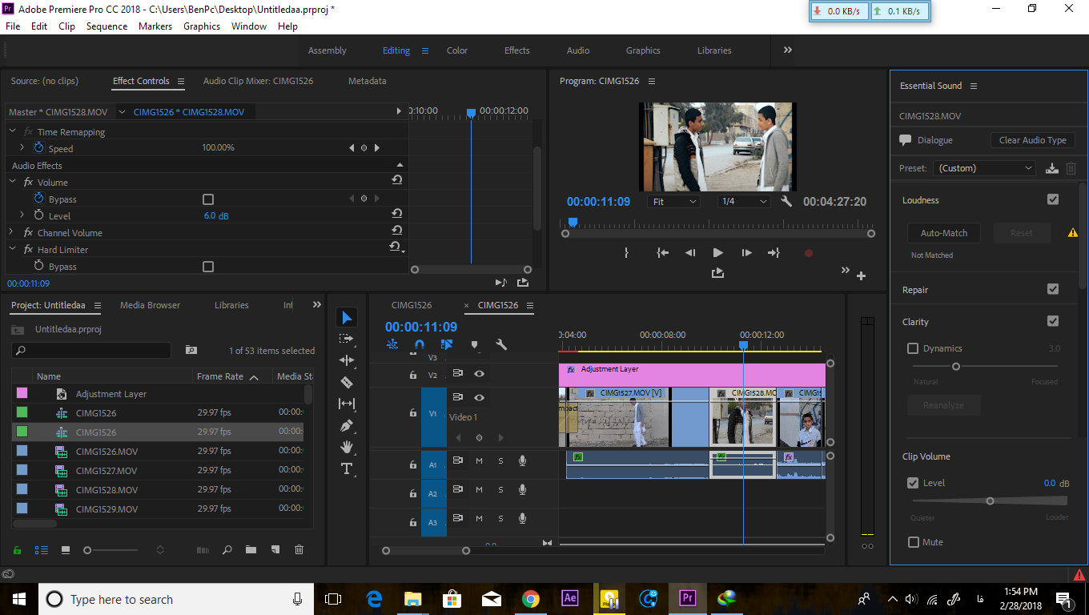Open Timeline Display Settings wrench

coord(501,344)
